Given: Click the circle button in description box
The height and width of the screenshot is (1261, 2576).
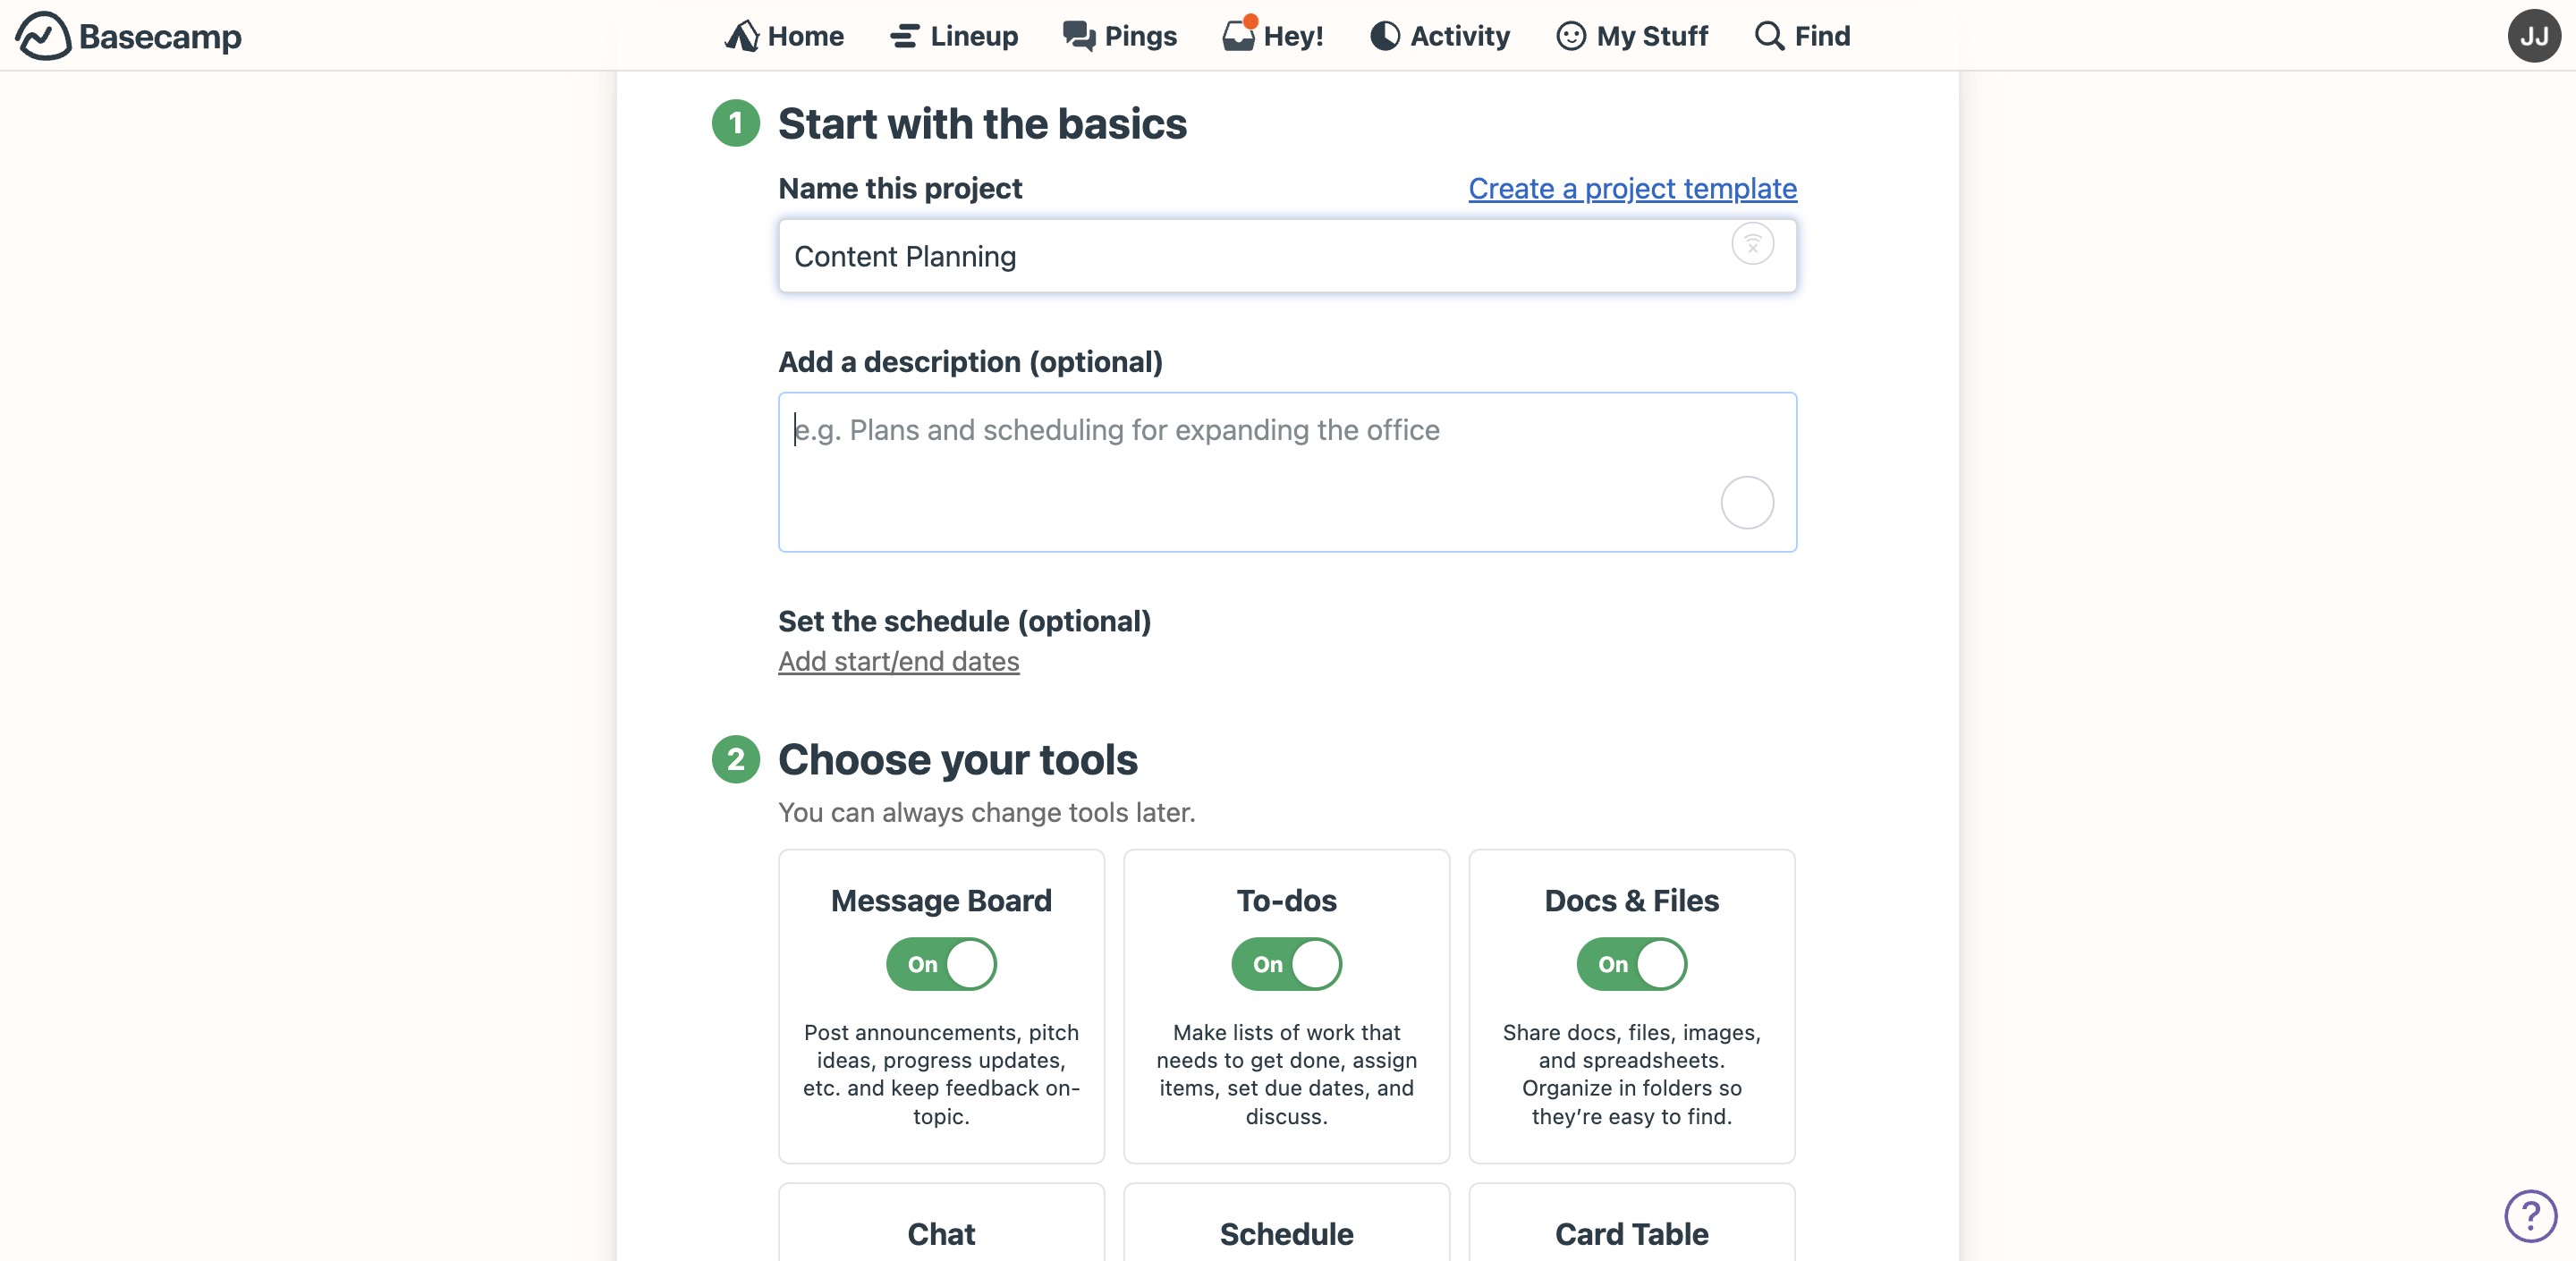Looking at the screenshot, I should click(x=1746, y=502).
